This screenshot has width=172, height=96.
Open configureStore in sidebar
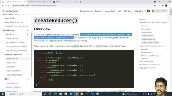point(12,38)
